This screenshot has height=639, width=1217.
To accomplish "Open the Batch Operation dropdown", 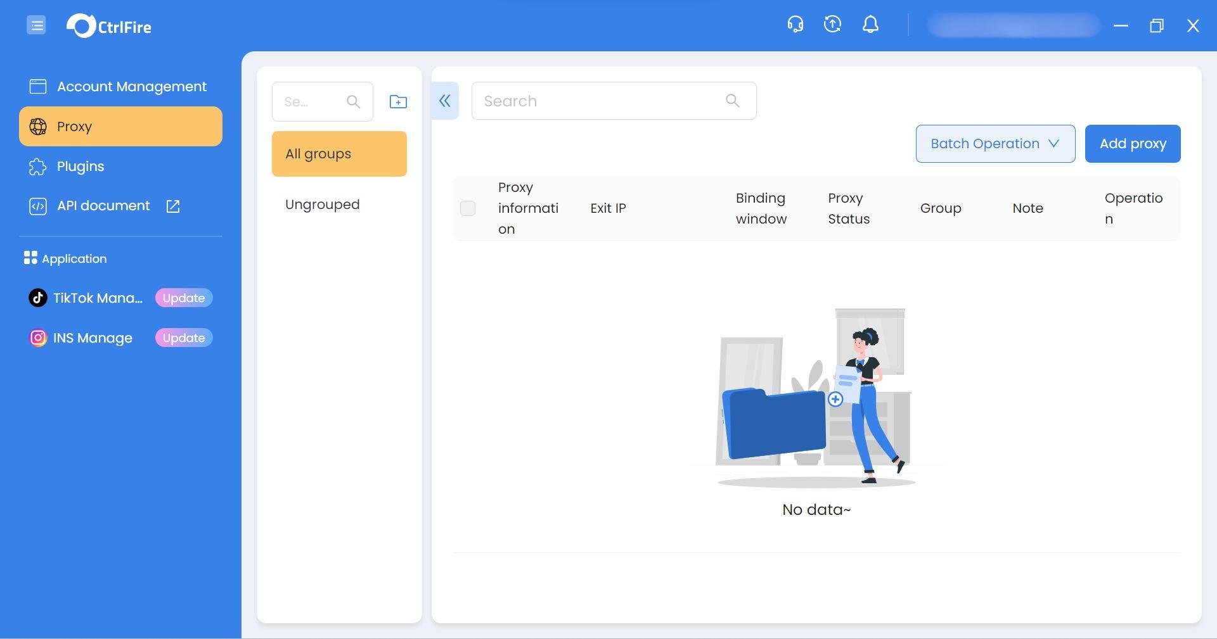I will [x=995, y=144].
